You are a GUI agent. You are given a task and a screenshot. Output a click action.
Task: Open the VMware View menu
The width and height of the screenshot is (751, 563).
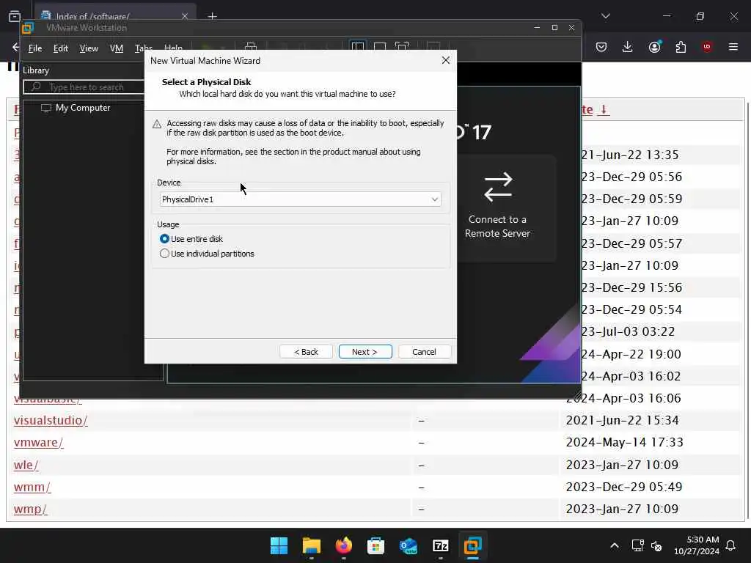89,48
